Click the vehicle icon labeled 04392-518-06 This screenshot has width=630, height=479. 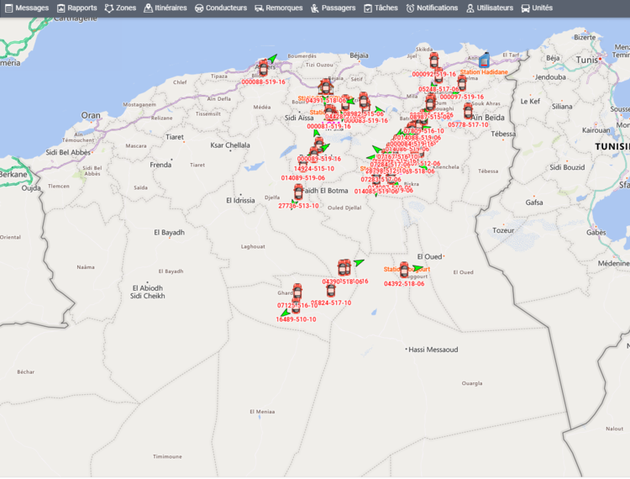point(404,270)
